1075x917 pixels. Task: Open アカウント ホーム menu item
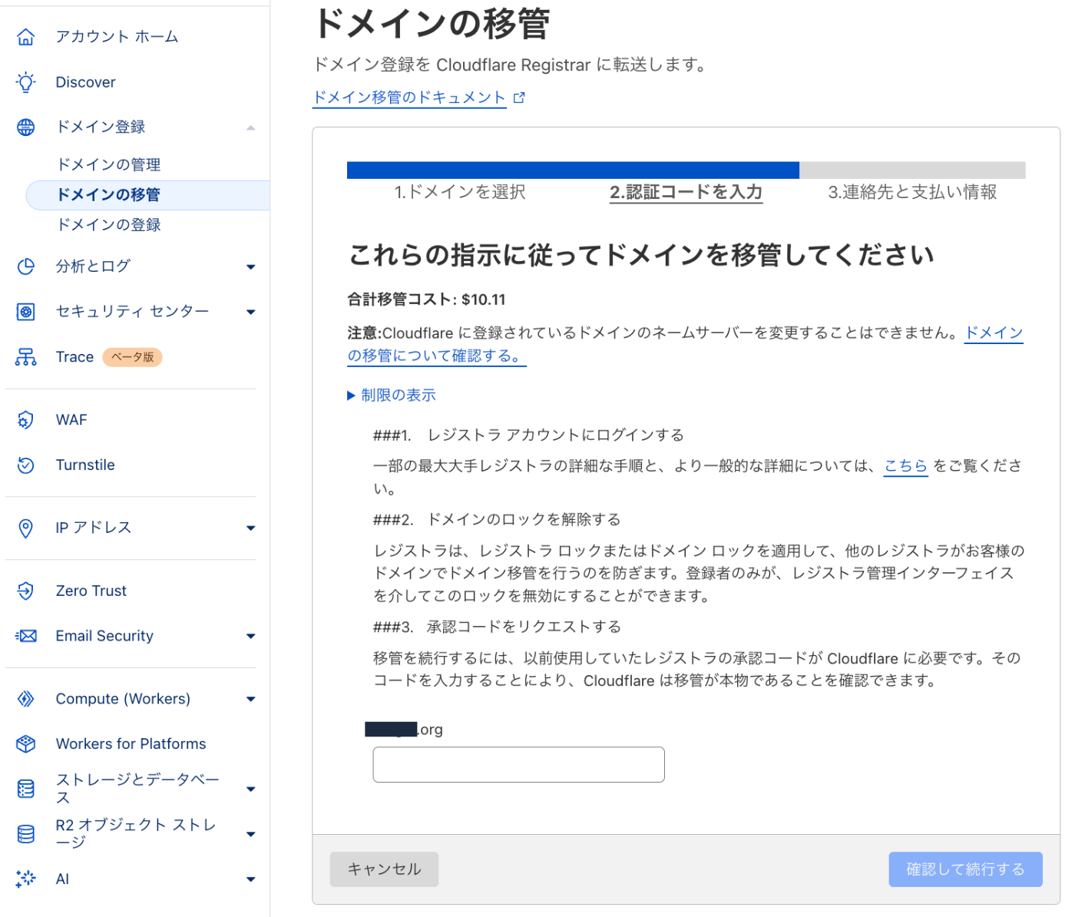click(117, 37)
